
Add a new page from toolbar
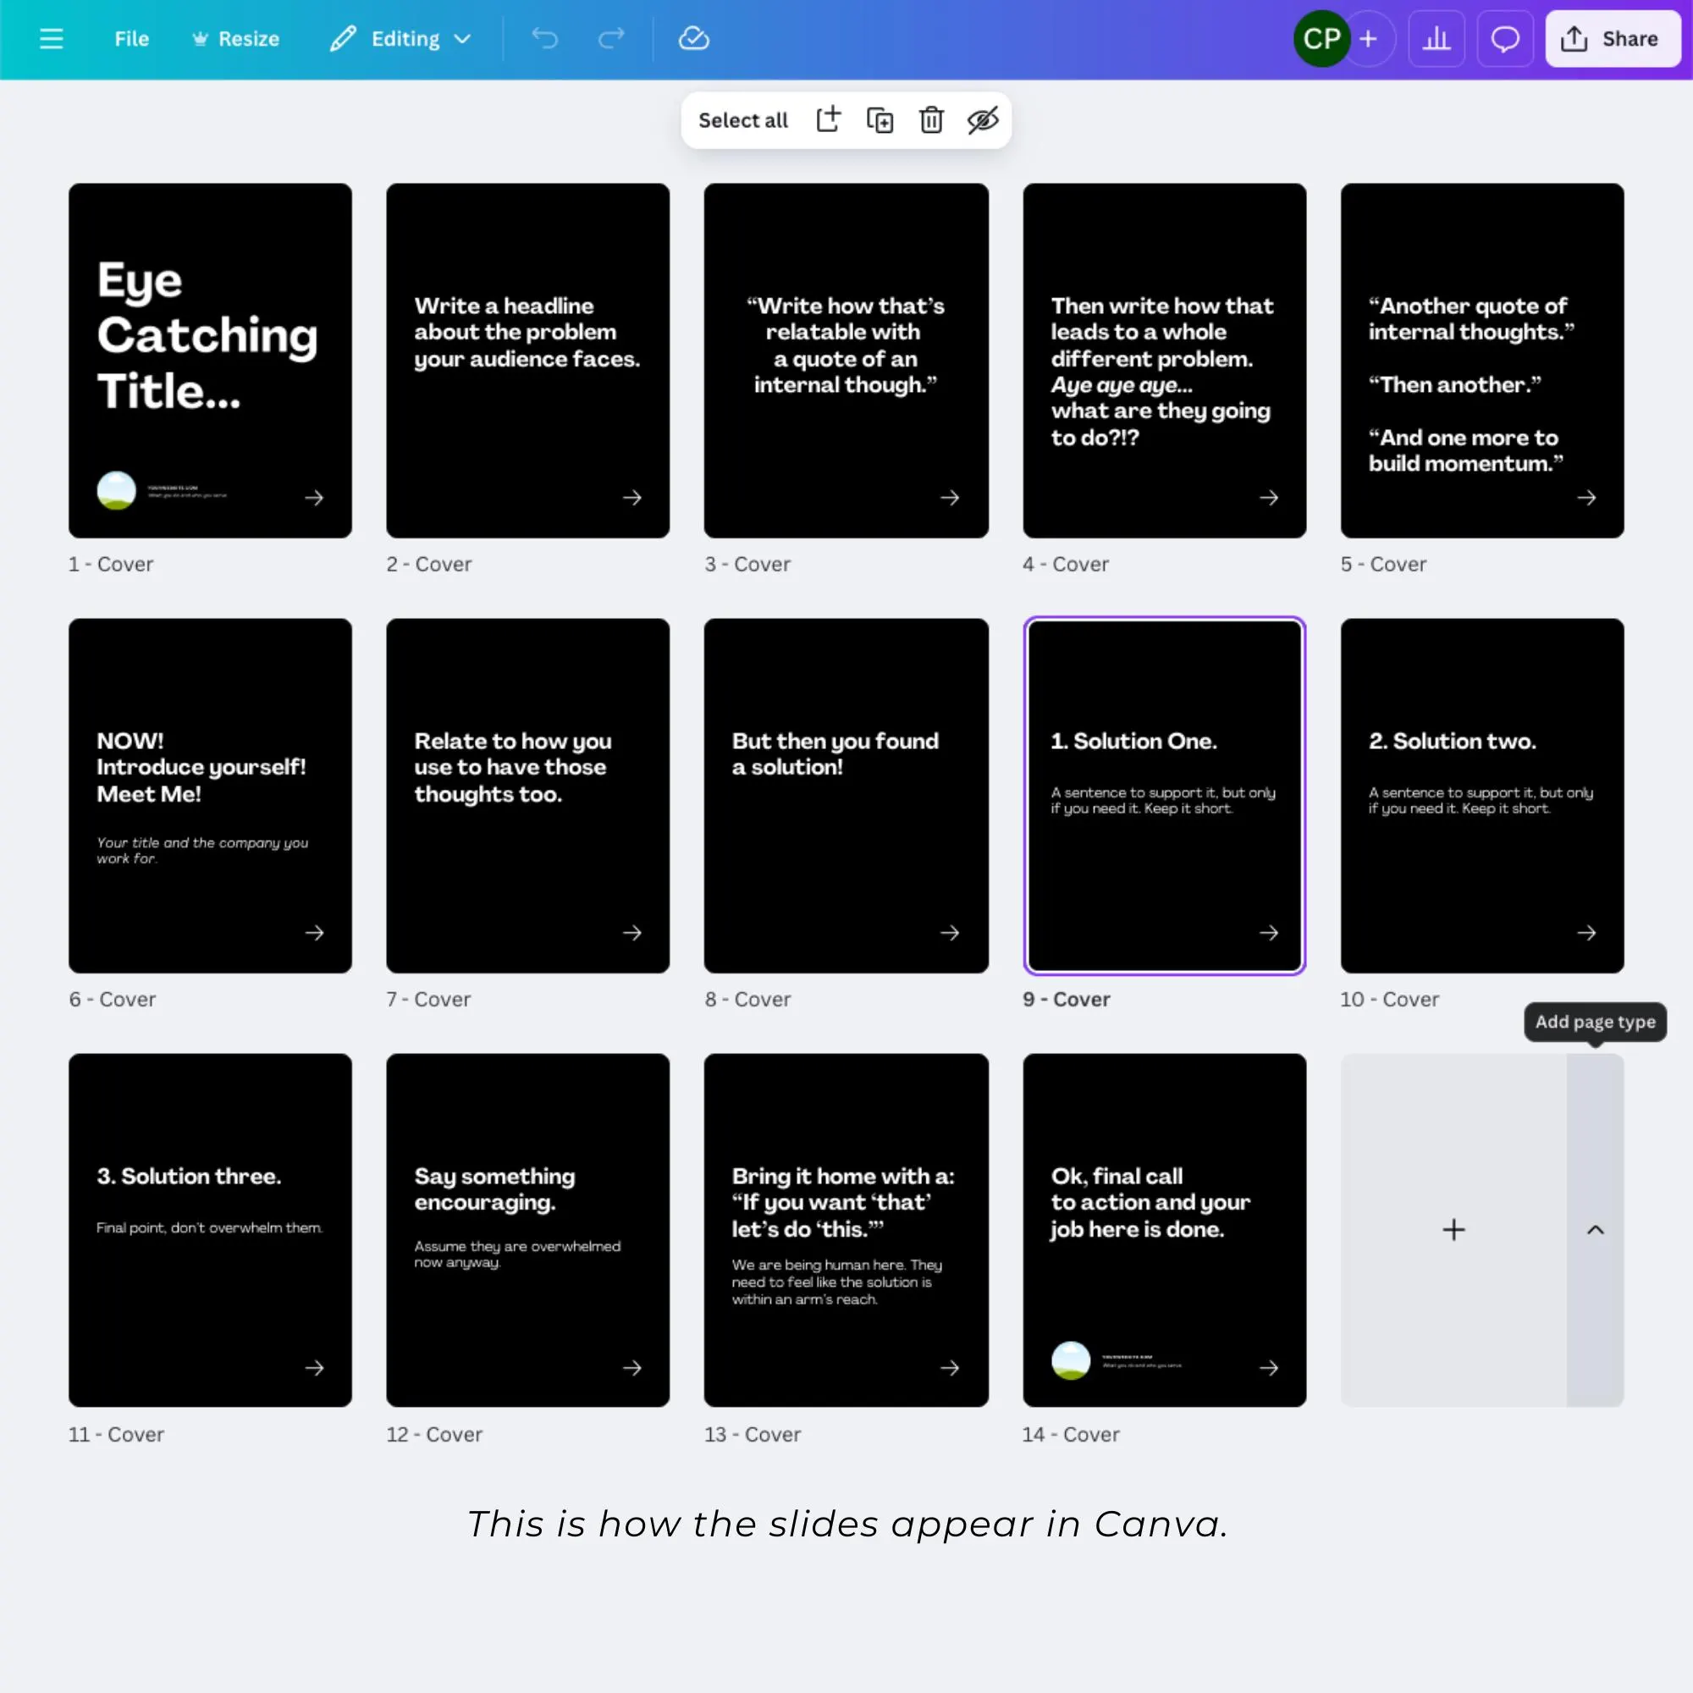pyautogui.click(x=828, y=120)
